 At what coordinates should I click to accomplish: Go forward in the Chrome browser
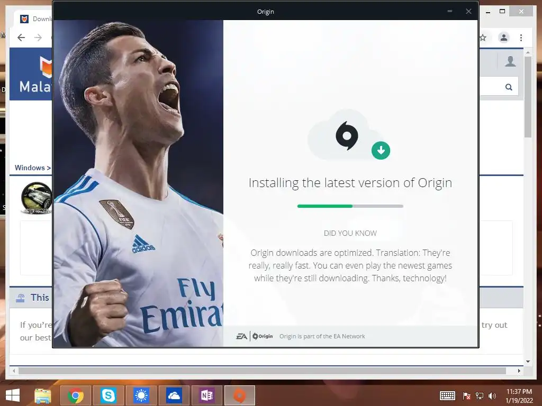click(x=38, y=38)
